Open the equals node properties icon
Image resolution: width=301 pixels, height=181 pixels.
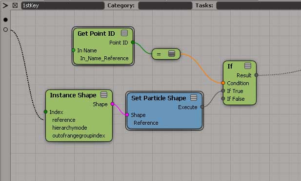point(172,53)
